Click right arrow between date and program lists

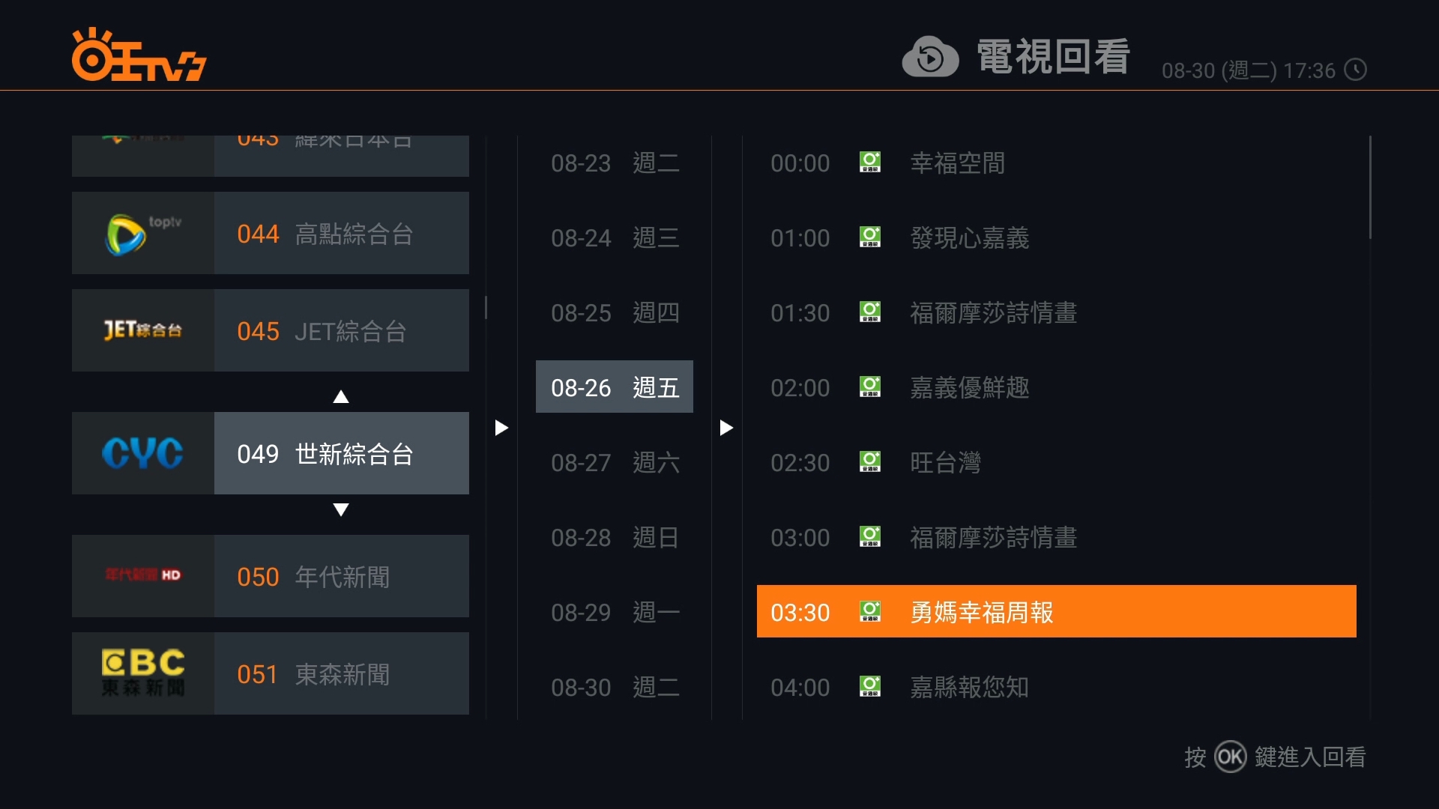pyautogui.click(x=726, y=428)
